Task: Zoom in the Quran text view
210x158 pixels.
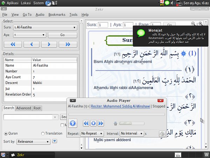Action: [x=201, y=24]
